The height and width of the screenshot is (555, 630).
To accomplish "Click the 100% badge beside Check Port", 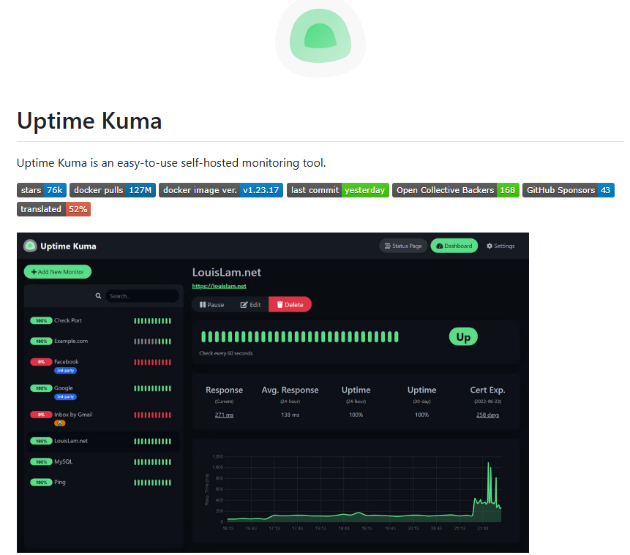I will 42,320.
